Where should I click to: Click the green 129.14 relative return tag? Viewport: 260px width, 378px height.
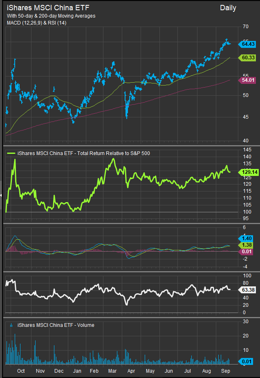coord(248,172)
